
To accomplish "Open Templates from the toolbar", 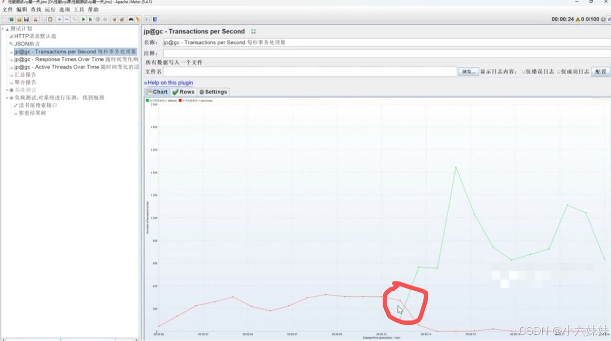I will (x=12, y=19).
